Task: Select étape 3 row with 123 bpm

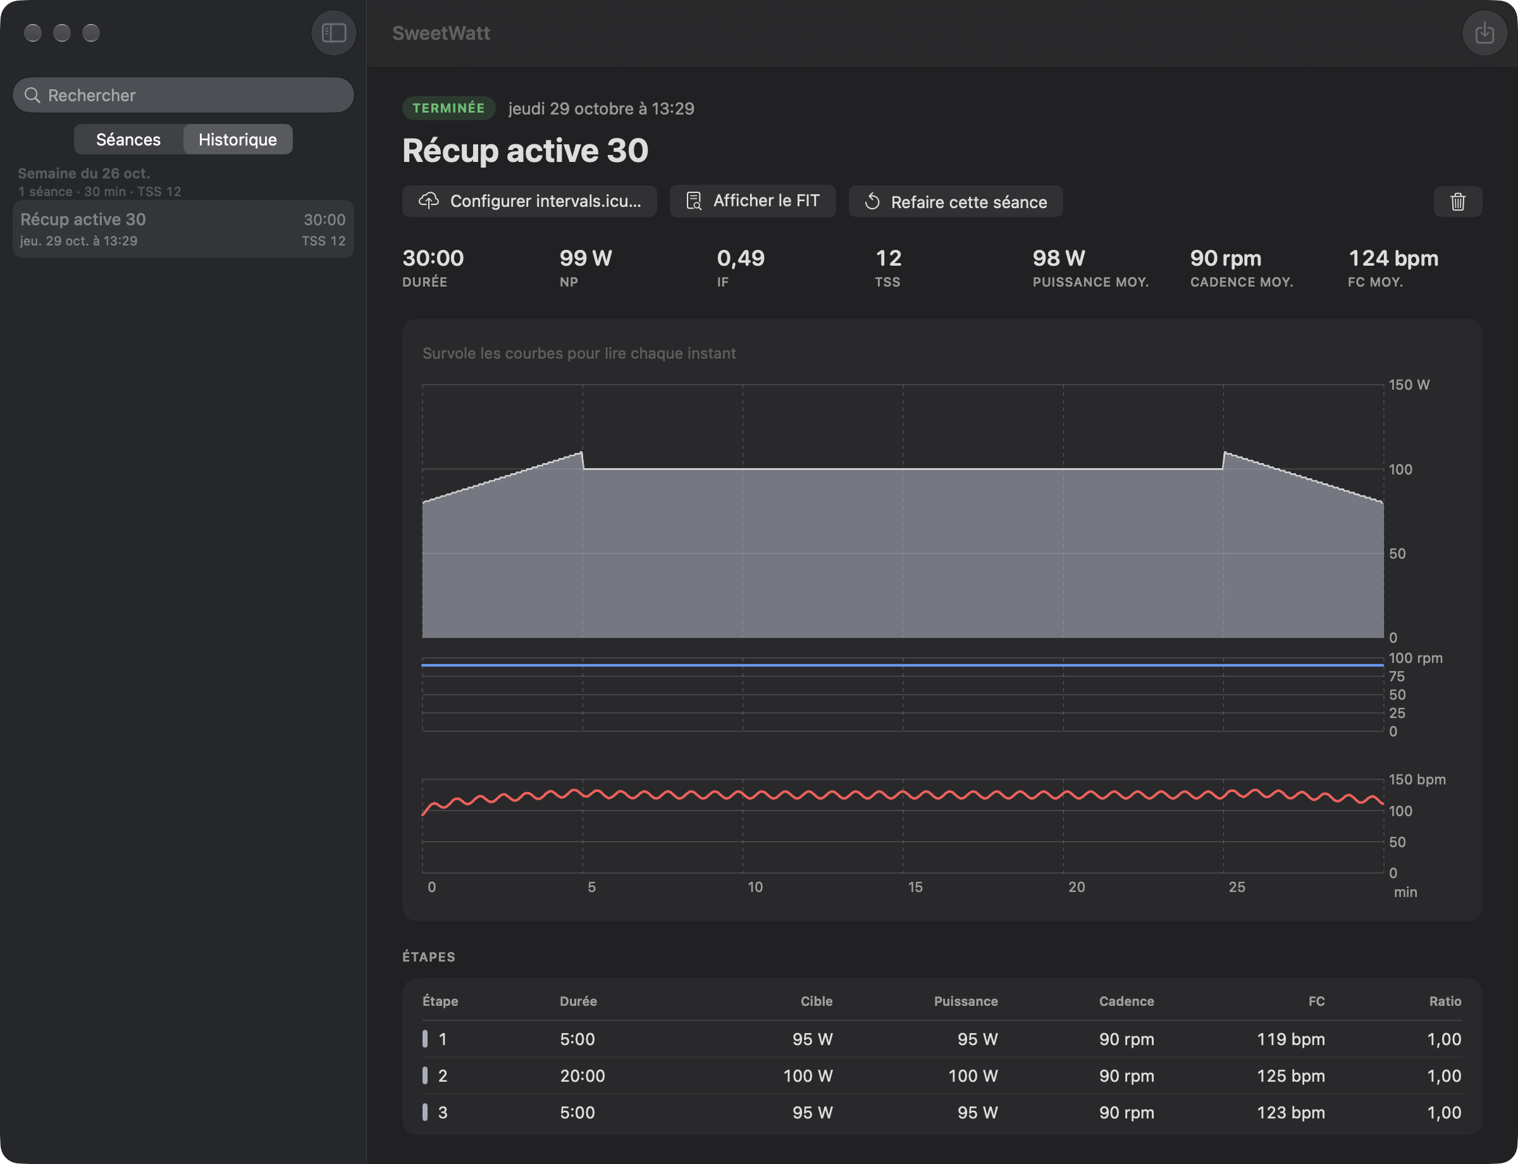Action: pos(942,1112)
